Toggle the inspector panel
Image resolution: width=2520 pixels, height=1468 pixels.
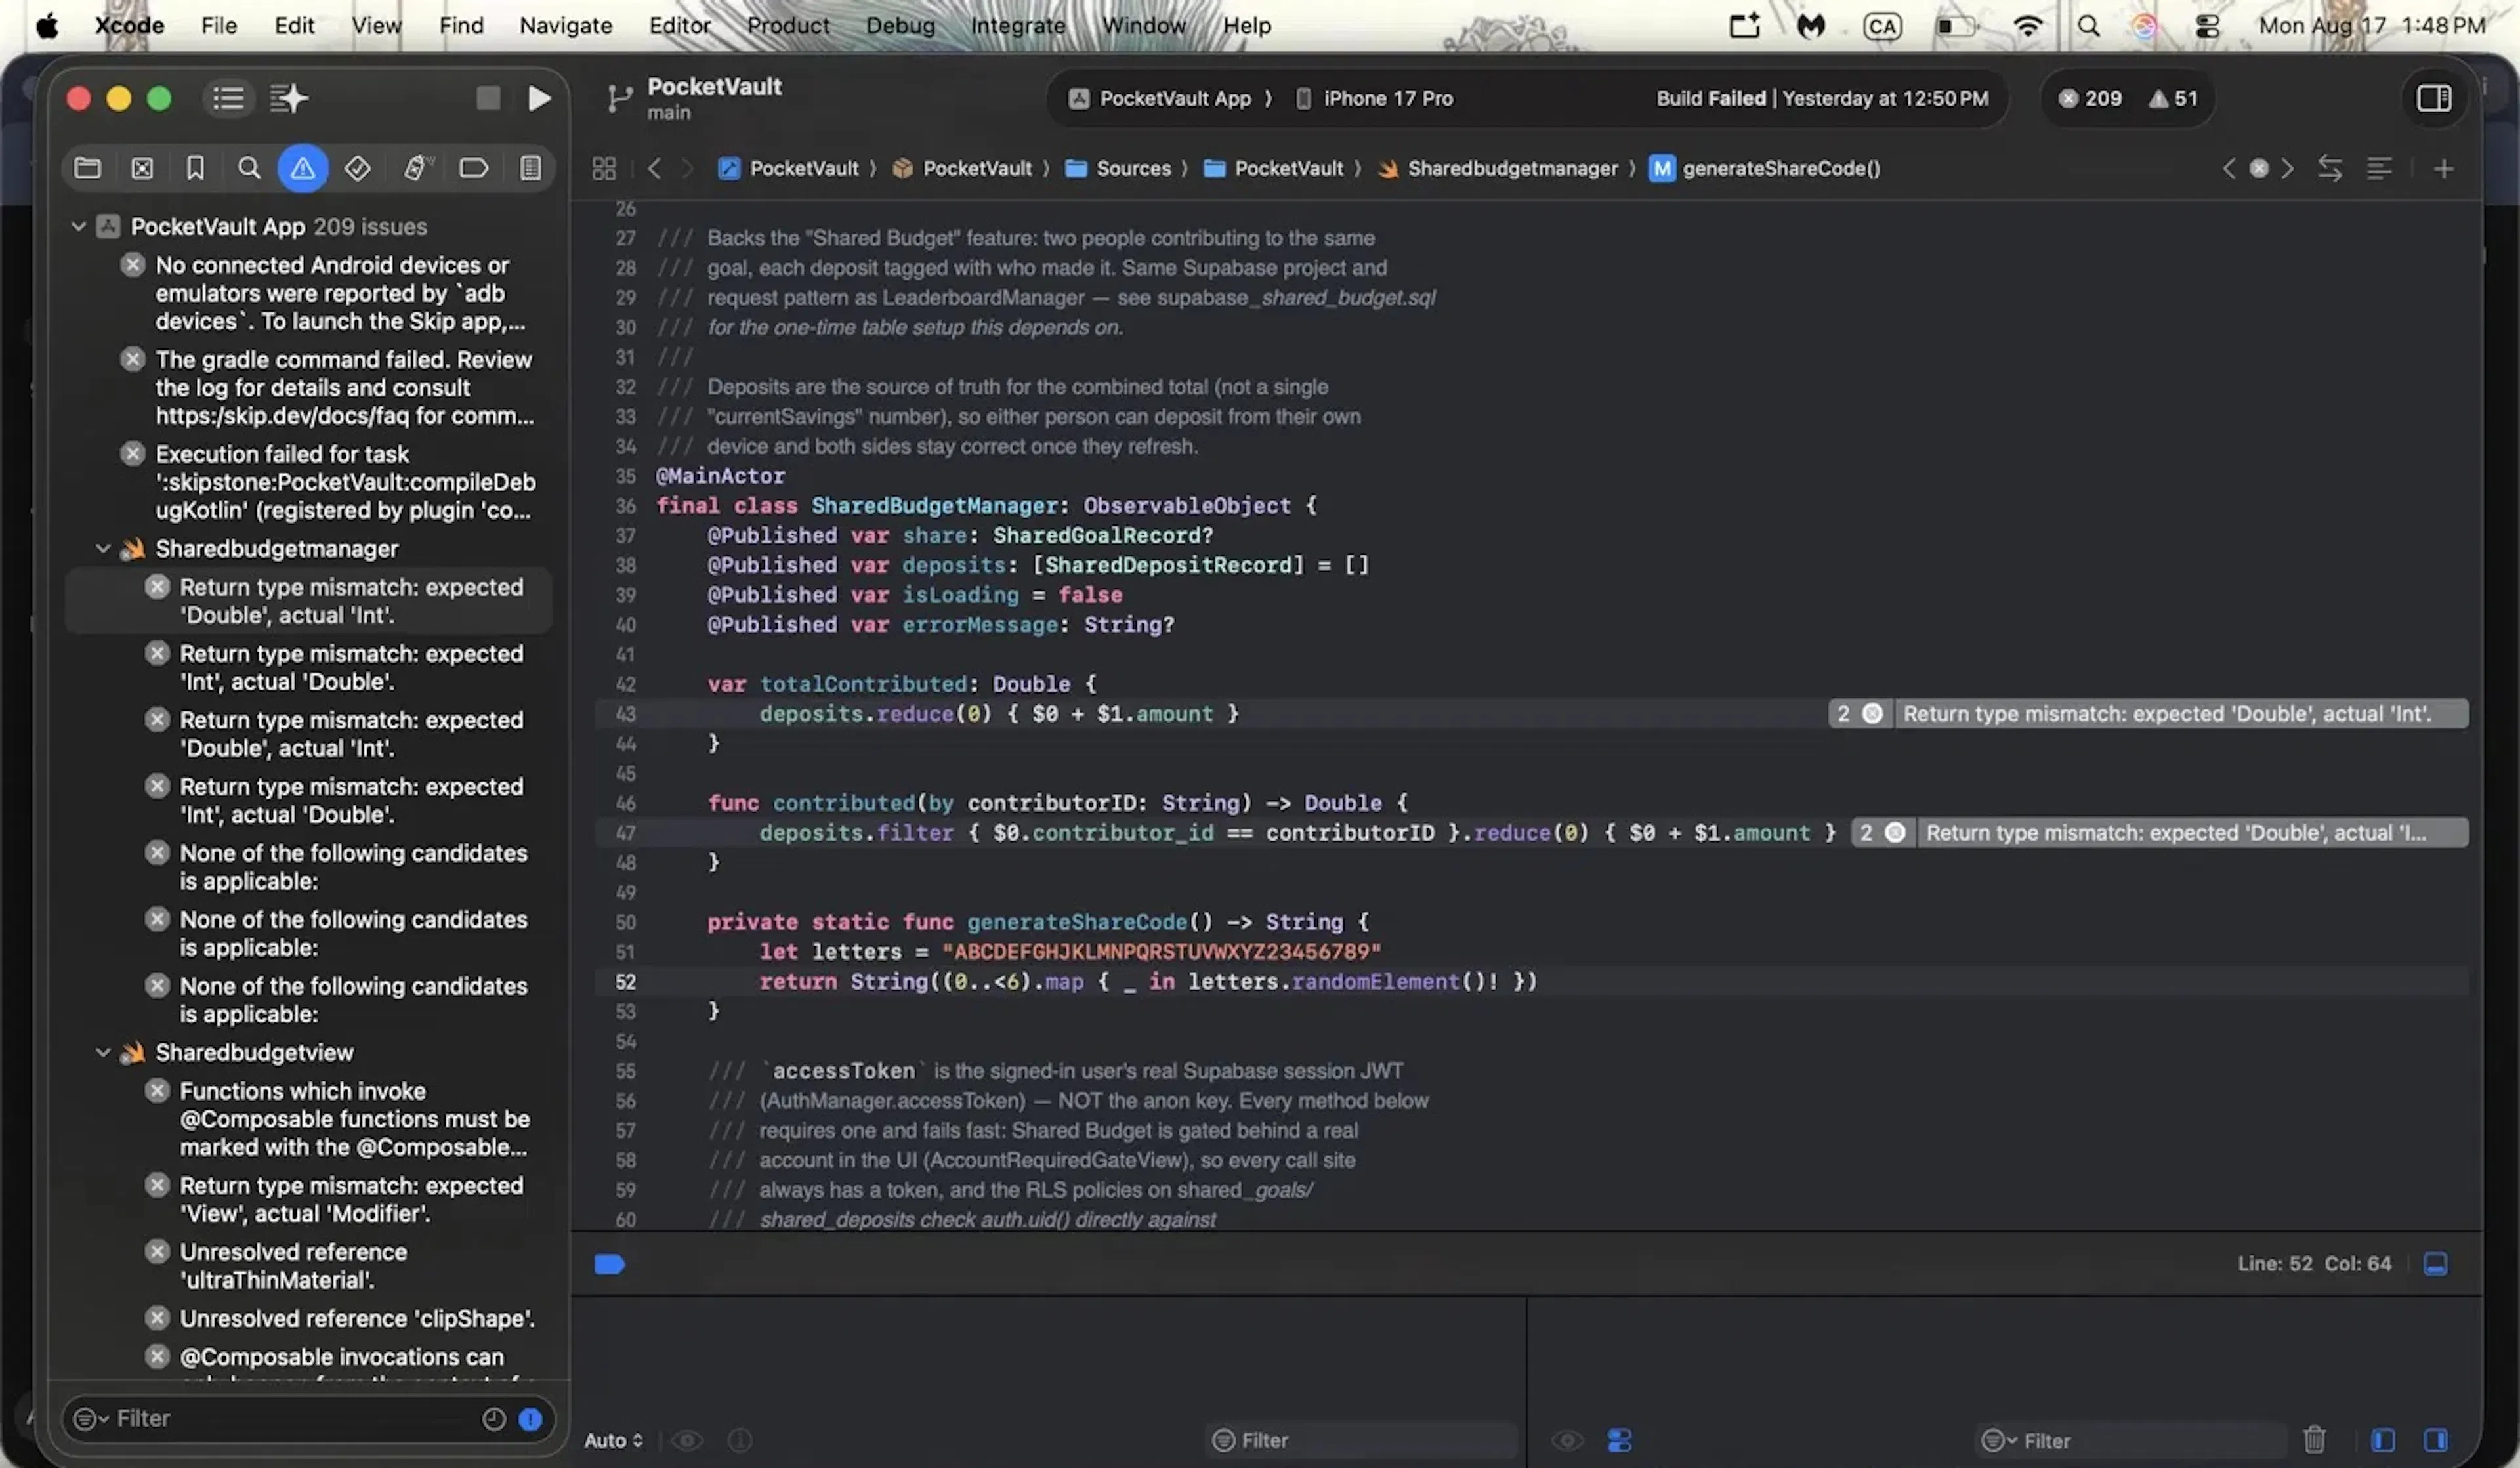coord(2434,98)
